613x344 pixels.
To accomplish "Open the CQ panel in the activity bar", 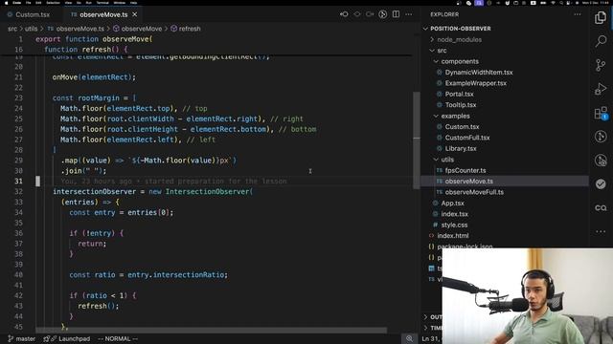I will pyautogui.click(x=601, y=208).
